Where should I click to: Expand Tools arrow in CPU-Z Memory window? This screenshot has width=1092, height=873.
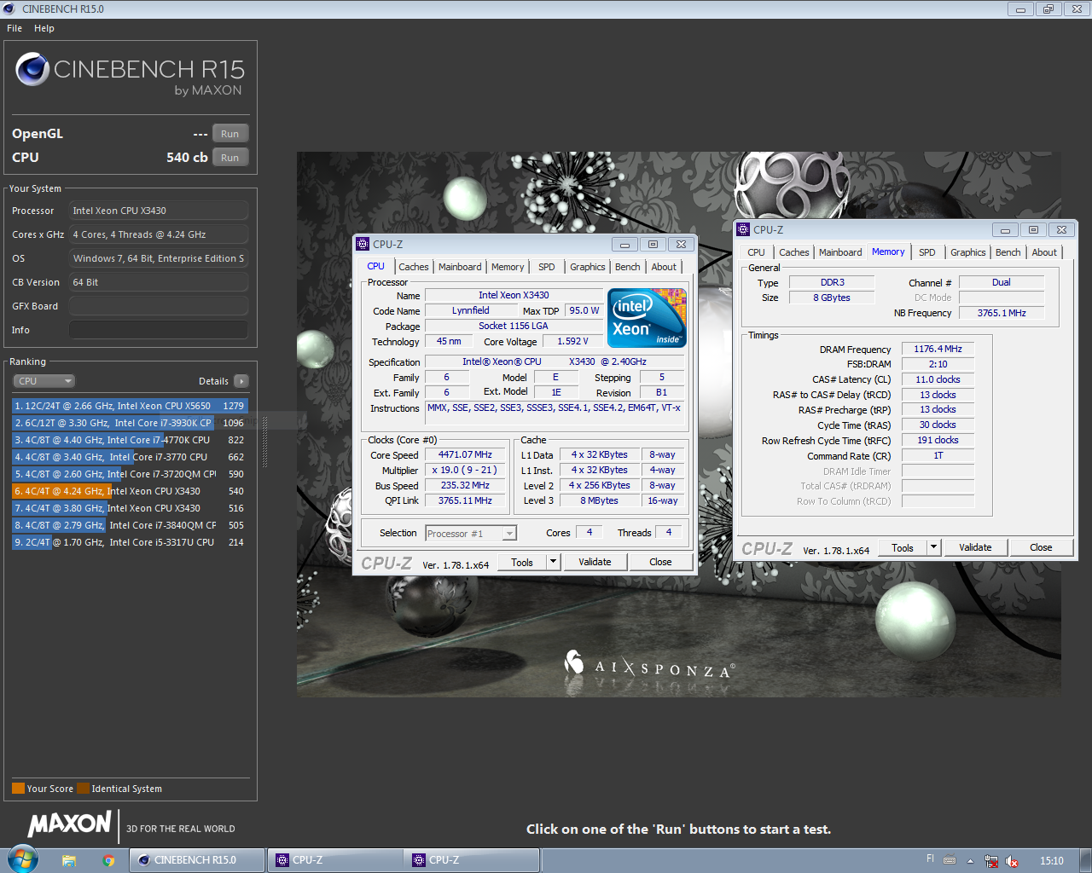pyautogui.click(x=933, y=547)
